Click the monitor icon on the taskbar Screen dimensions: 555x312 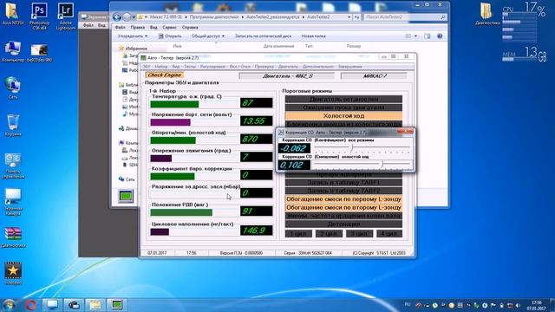52,304
